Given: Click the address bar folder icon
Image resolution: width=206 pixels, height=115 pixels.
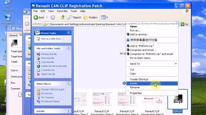Looking at the screenshot, I should click(45, 24).
